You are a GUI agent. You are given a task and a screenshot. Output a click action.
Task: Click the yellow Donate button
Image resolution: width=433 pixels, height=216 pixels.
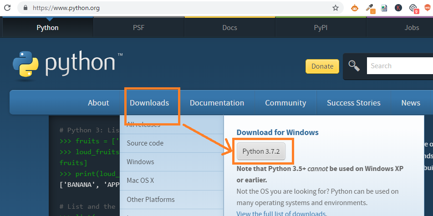pos(322,66)
